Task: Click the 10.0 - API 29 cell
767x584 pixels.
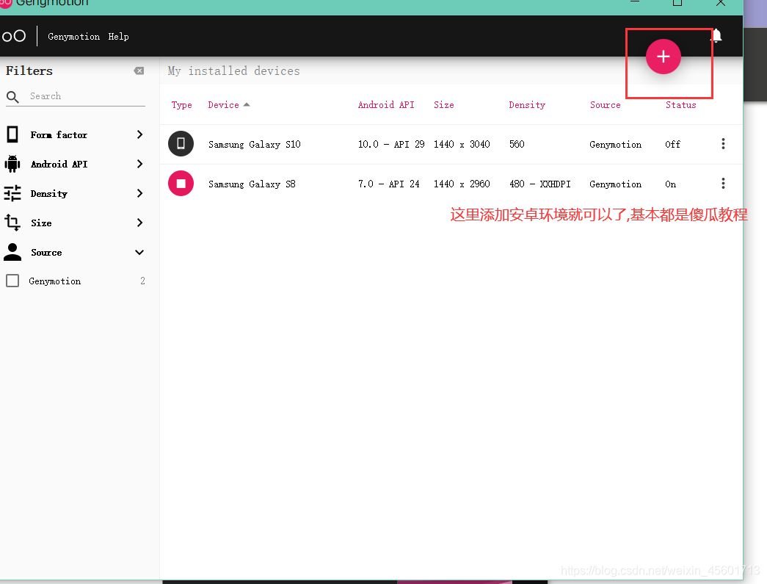Action: point(391,145)
